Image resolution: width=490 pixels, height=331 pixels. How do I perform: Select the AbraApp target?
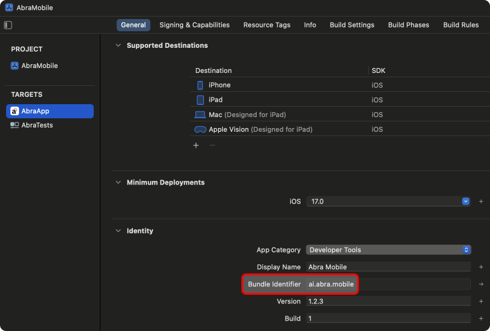[50, 111]
